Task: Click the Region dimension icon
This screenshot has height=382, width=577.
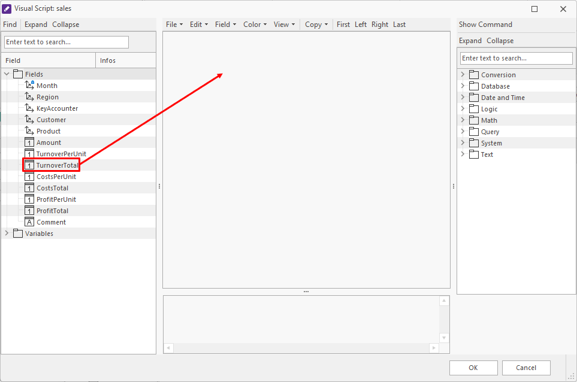Action: 29,96
